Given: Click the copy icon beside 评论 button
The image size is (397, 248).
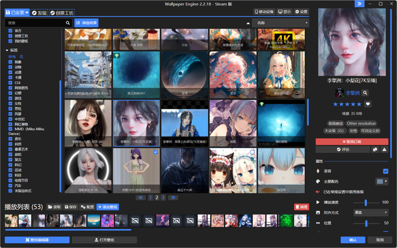Looking at the screenshot, I should 375,149.
